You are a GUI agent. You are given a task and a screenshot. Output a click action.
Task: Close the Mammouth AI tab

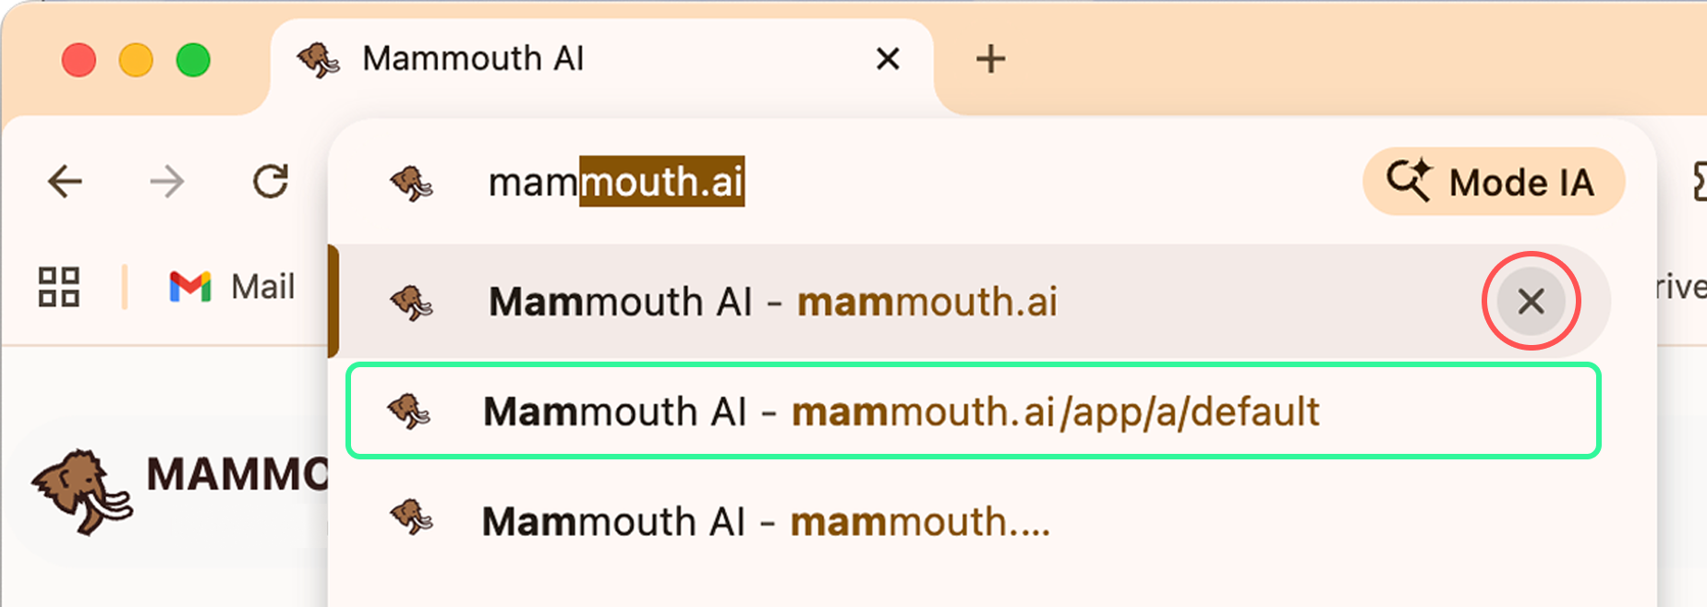click(888, 59)
